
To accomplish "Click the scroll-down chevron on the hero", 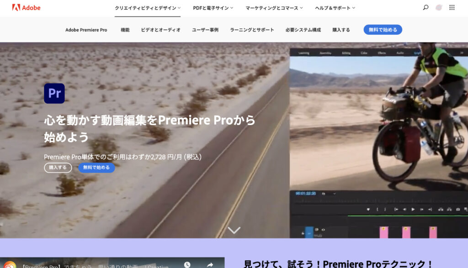I will (234, 230).
